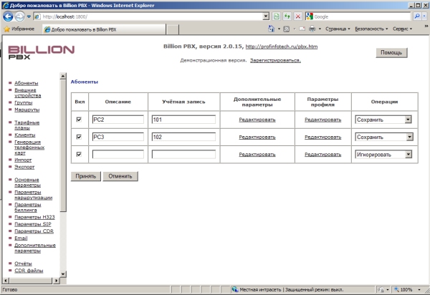The height and width of the screenshot is (295, 430).
Task: Click the sidebar scroll down arrow
Action: 63,274
